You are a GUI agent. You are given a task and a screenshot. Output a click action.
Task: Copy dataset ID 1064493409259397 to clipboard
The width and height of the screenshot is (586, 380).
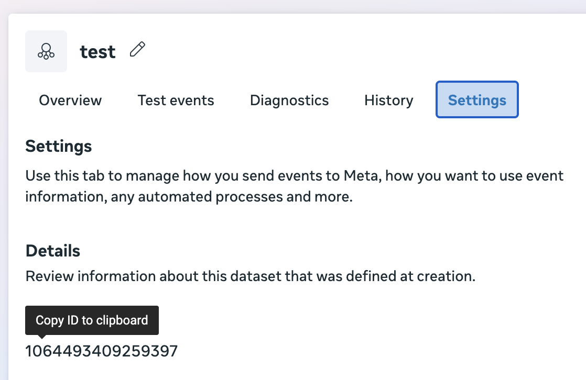[101, 351]
